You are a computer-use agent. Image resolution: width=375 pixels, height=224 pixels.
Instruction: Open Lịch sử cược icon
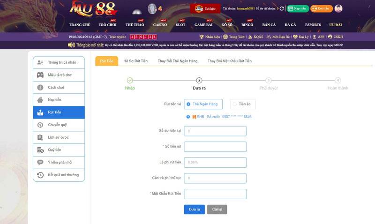40,137
